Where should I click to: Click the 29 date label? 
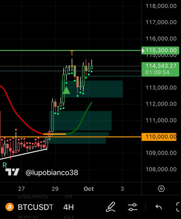(x=55, y=189)
